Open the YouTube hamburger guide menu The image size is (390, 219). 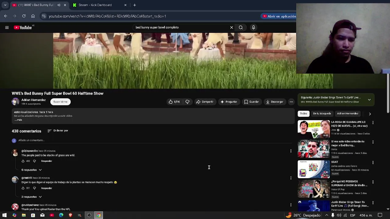point(7,27)
